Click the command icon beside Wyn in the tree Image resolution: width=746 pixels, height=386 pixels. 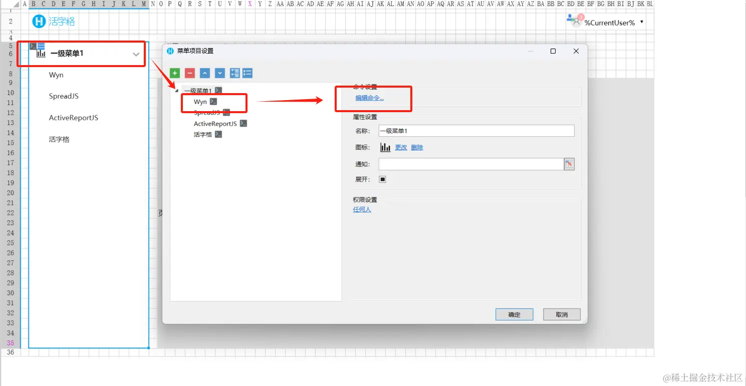point(213,102)
